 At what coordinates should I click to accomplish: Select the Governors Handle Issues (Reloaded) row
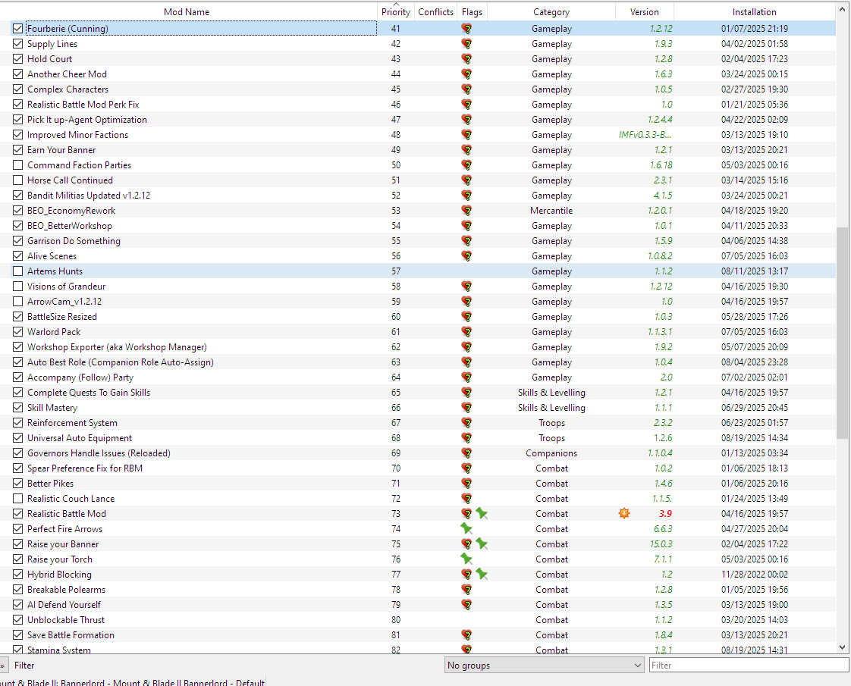click(423, 453)
